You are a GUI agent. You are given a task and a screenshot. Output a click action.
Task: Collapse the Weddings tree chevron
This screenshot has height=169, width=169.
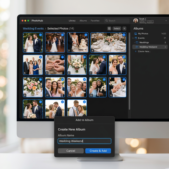coord(134,43)
